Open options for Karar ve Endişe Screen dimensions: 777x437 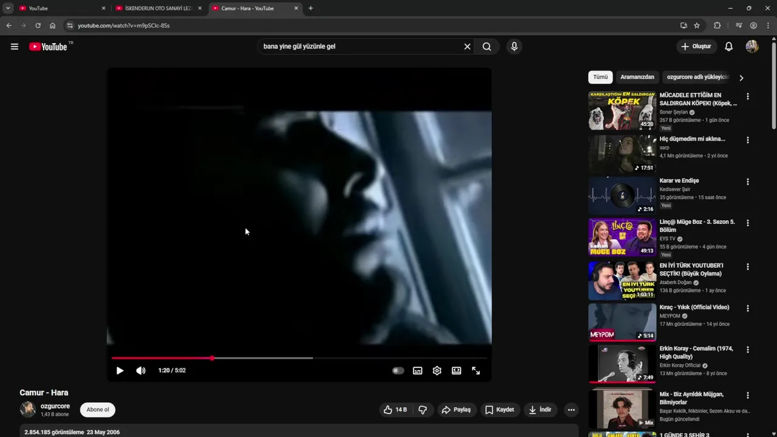point(748,181)
